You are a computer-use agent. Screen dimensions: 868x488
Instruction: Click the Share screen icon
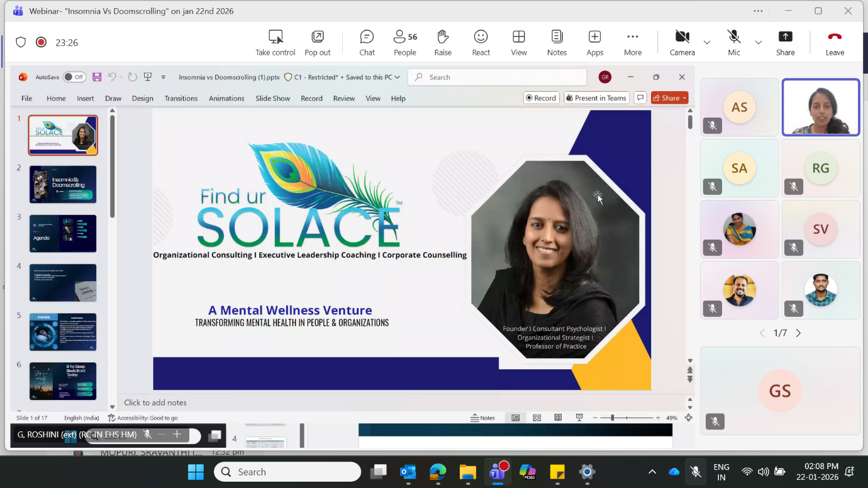(785, 43)
